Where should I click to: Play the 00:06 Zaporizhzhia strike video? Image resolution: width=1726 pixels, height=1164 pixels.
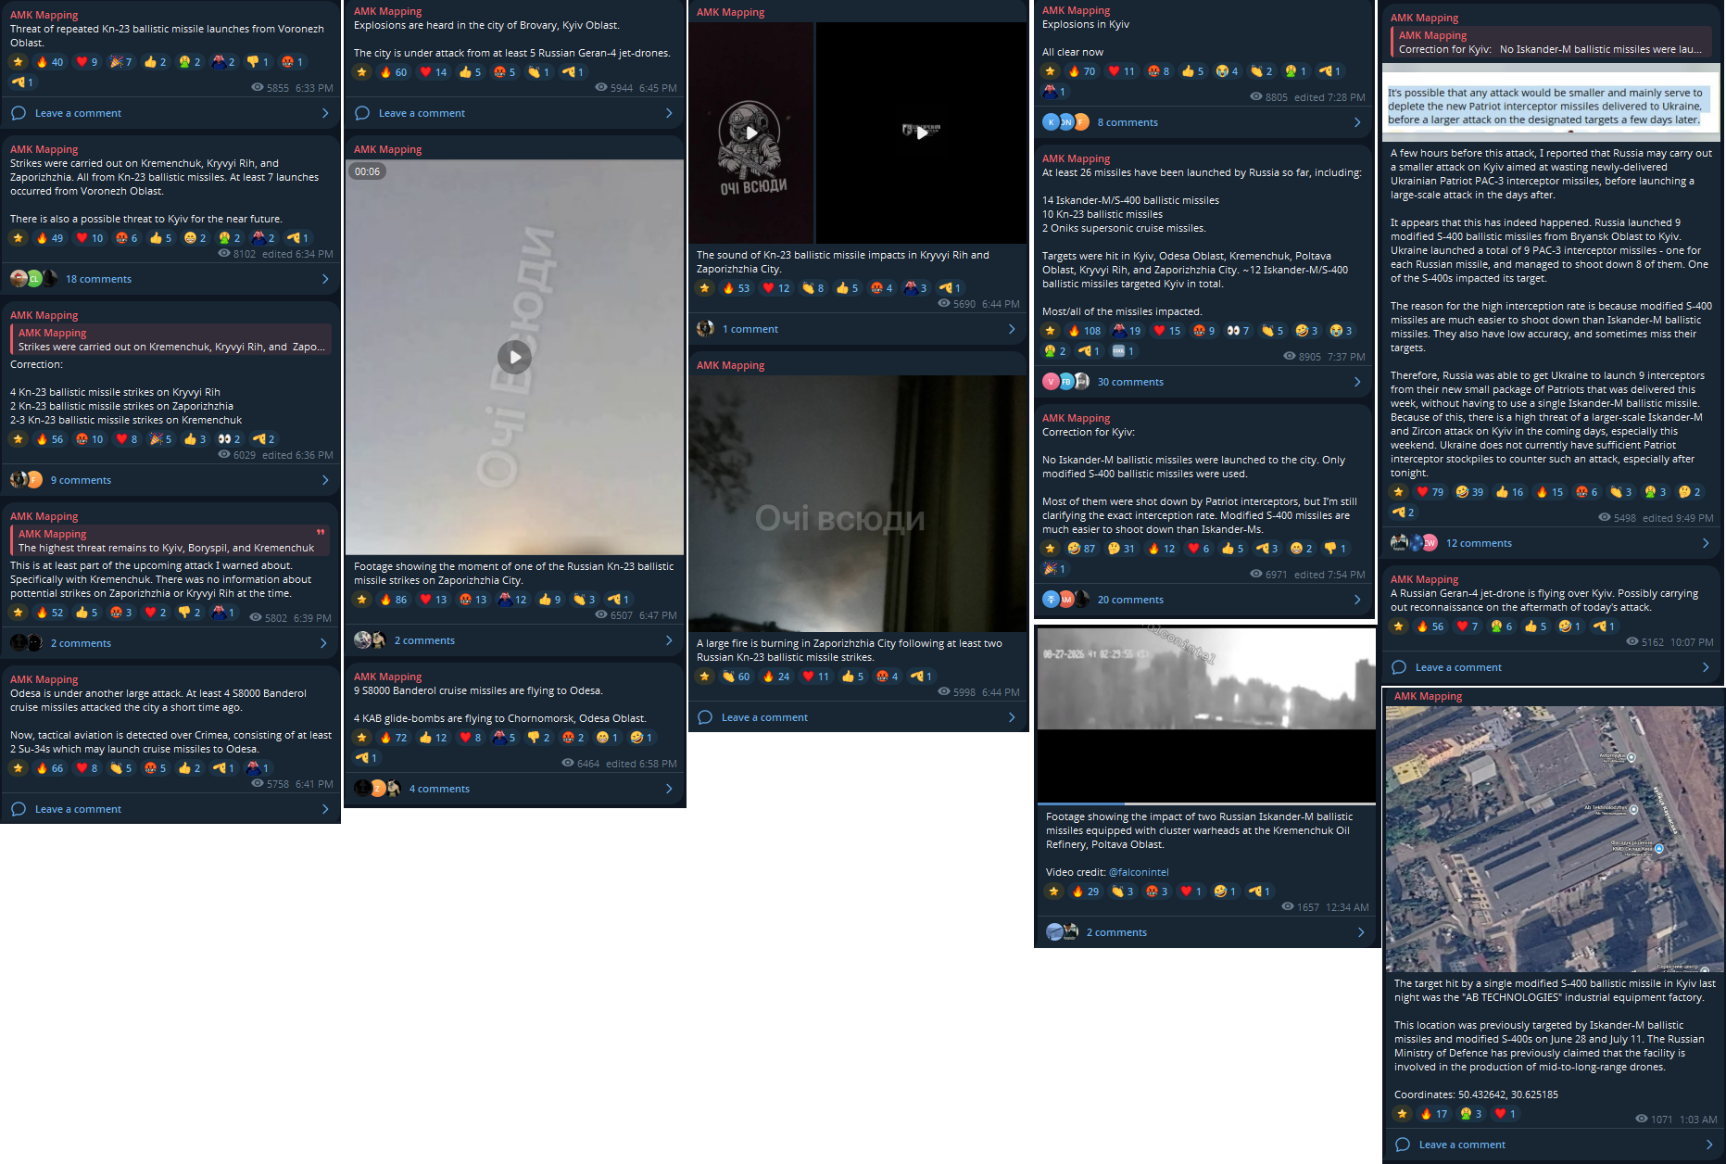click(515, 357)
